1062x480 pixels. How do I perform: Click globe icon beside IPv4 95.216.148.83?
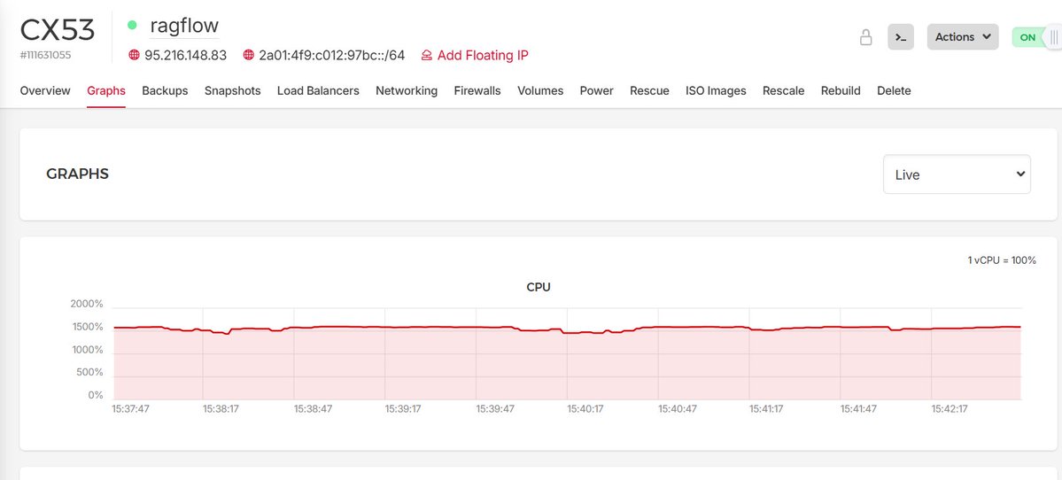[x=134, y=55]
